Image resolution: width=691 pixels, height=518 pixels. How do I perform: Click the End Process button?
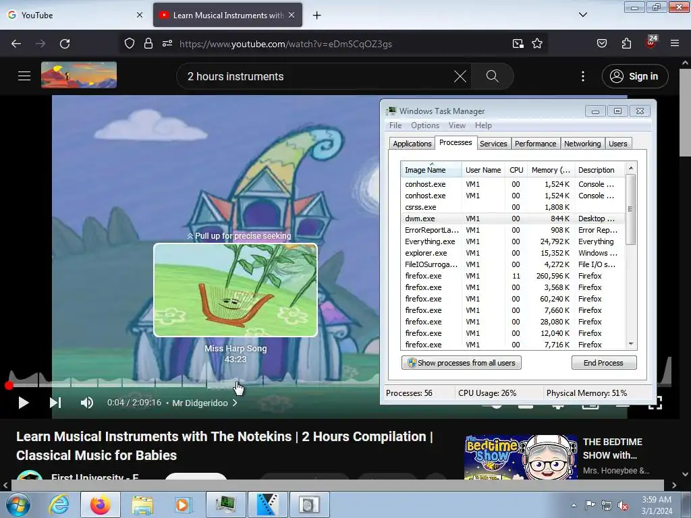click(x=604, y=363)
